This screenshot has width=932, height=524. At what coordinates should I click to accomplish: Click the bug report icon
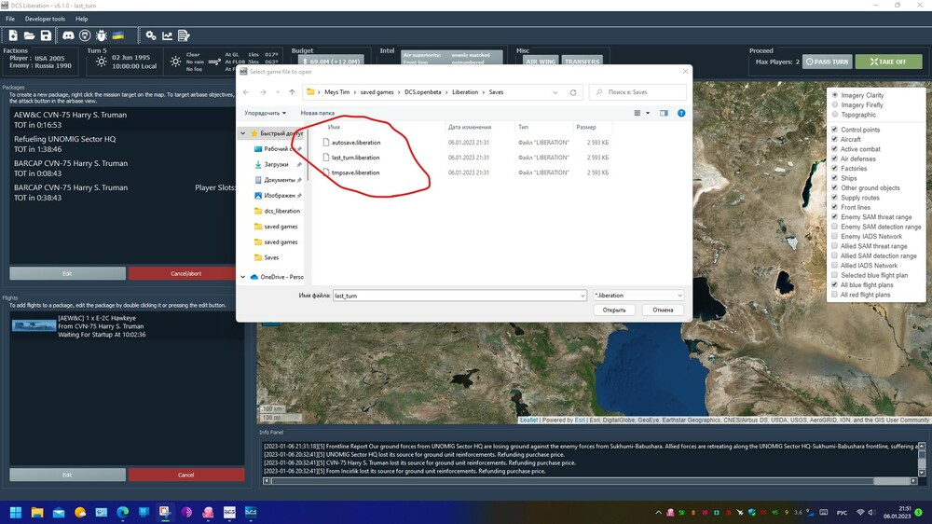(101, 35)
